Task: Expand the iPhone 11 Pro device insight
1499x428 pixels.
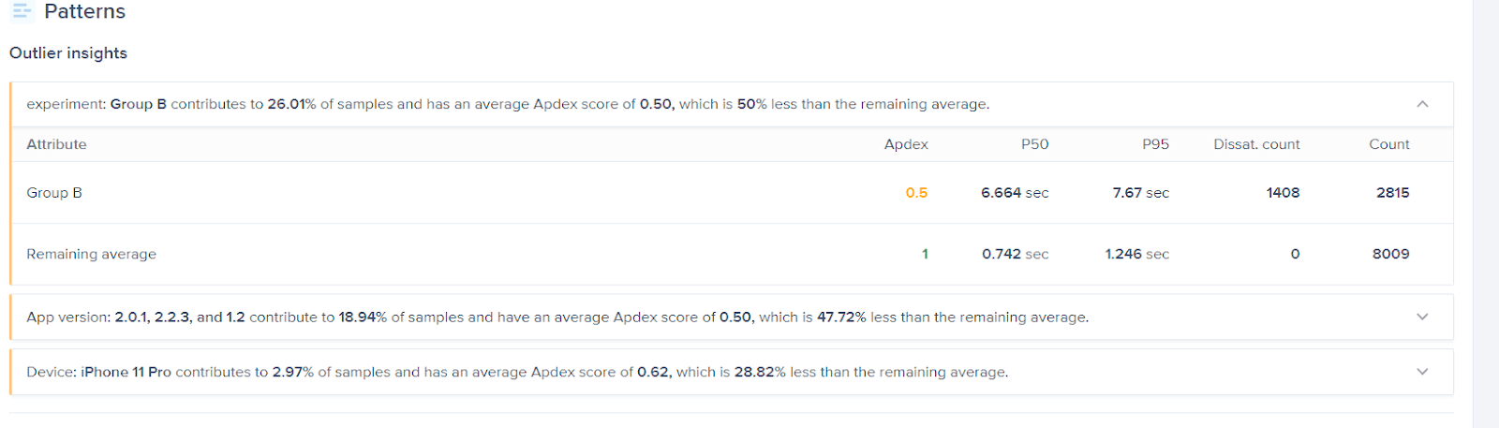Action: 1422,372
